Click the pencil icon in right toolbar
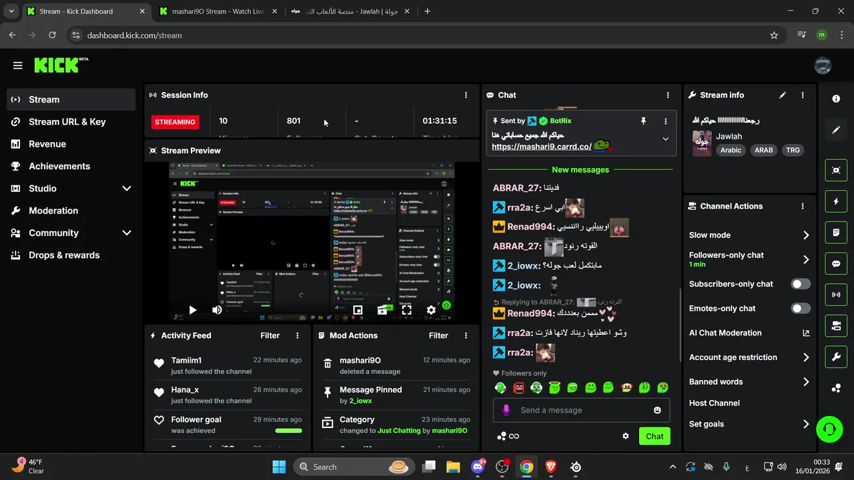The width and height of the screenshot is (854, 480). [836, 130]
